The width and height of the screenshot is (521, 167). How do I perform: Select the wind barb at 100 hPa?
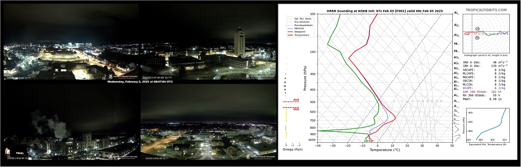coord(457,13)
